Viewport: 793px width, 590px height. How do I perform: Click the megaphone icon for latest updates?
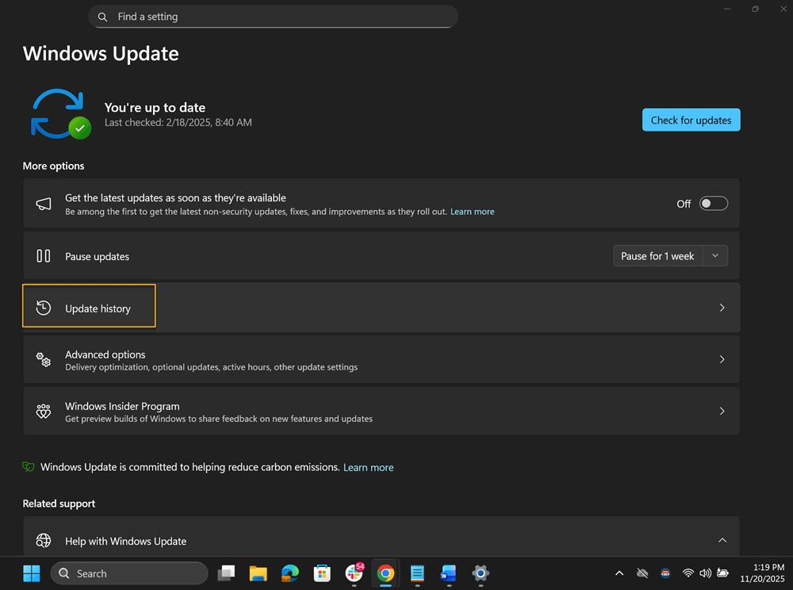pos(44,204)
